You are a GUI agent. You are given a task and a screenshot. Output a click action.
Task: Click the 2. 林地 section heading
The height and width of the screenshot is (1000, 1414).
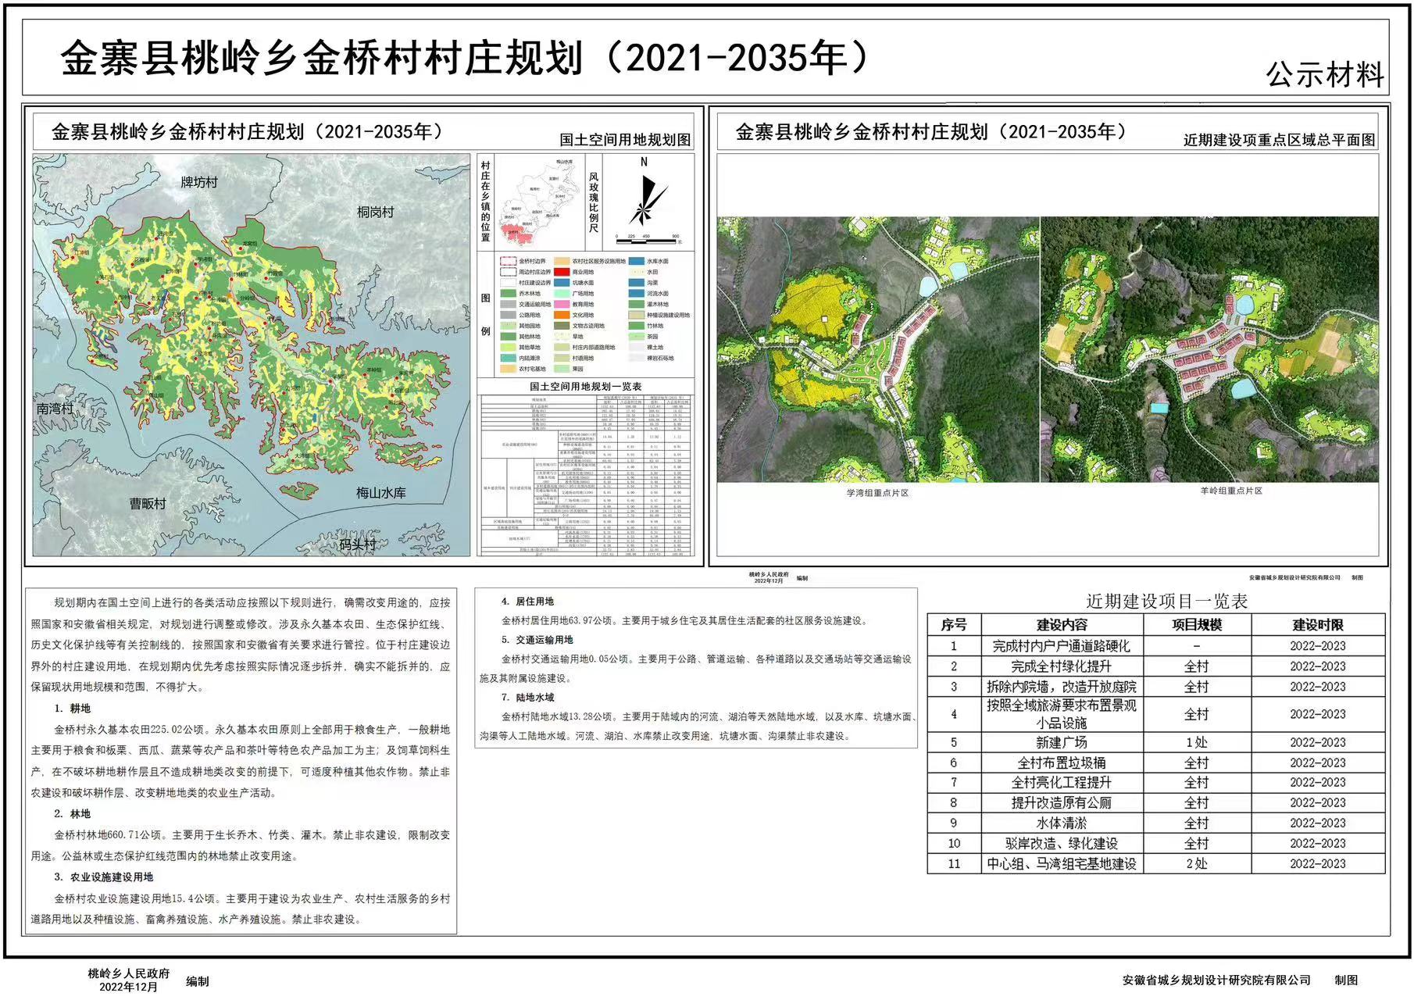73,814
